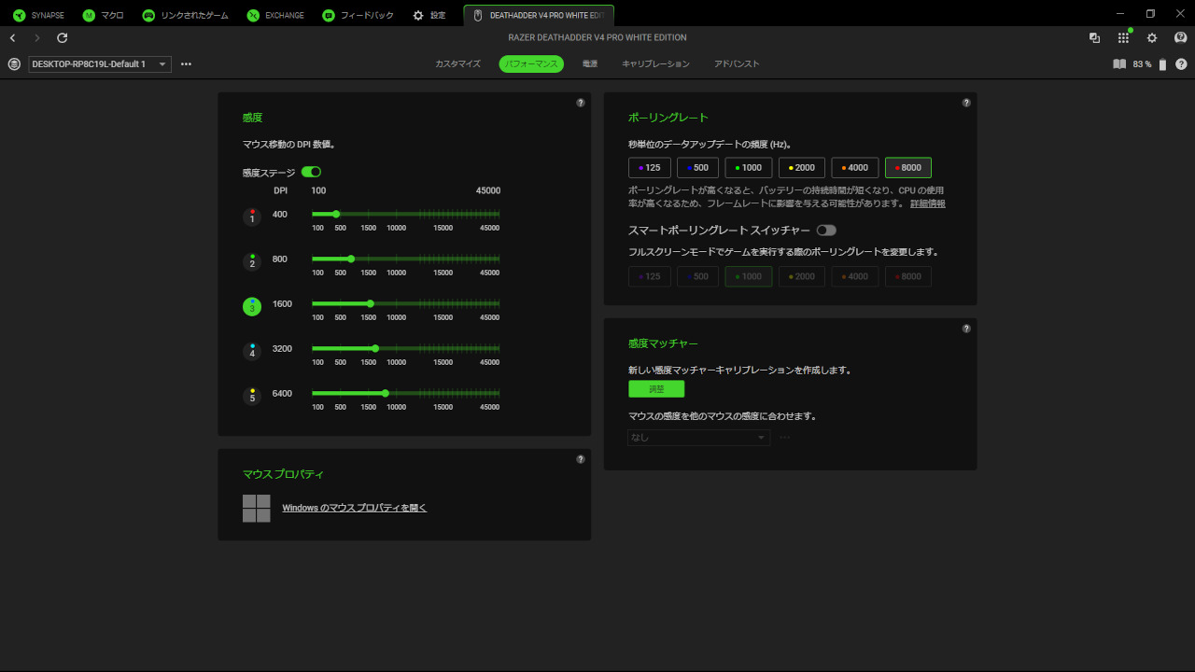
Task: Open help for the 感度マッチャー panel
Action: [x=966, y=329]
